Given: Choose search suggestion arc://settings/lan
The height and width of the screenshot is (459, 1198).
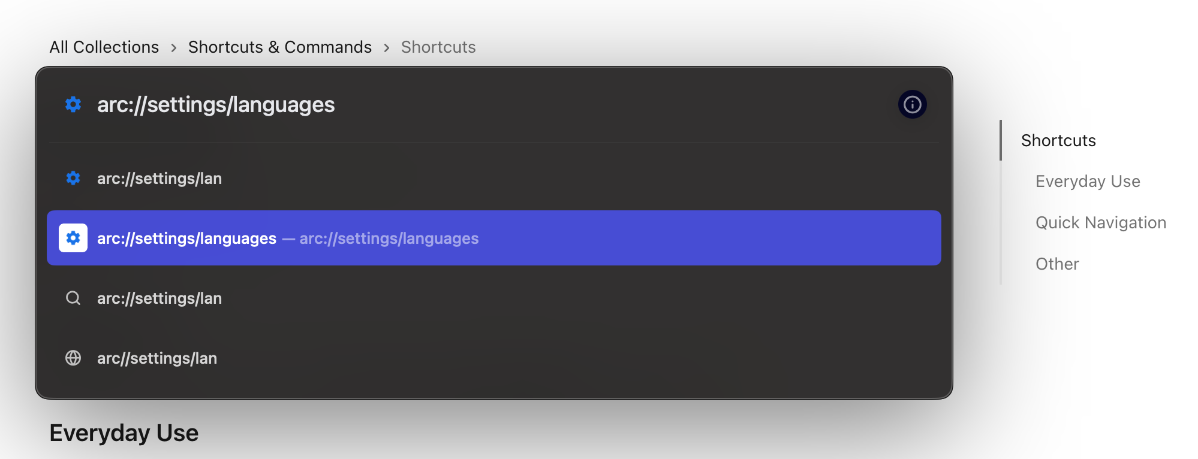Looking at the screenshot, I should pyautogui.click(x=494, y=298).
